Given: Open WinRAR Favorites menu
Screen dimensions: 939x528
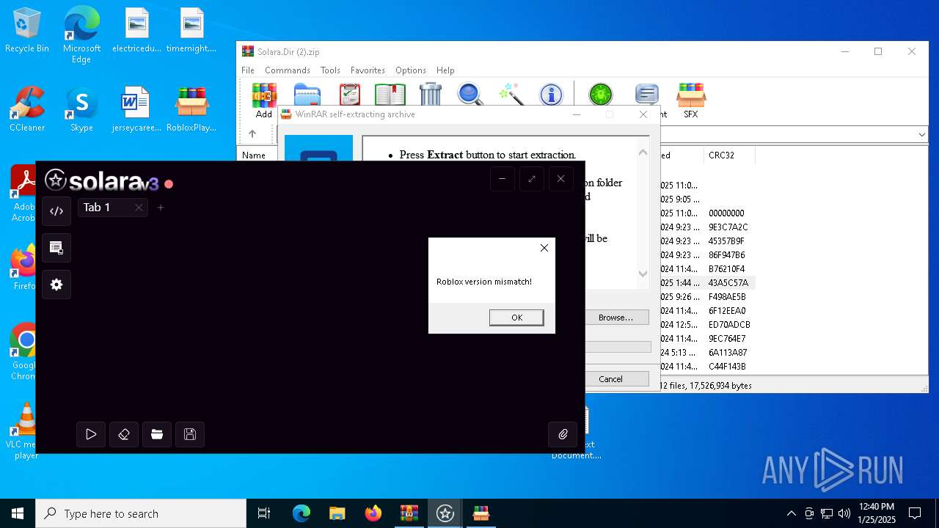Looking at the screenshot, I should tap(368, 70).
